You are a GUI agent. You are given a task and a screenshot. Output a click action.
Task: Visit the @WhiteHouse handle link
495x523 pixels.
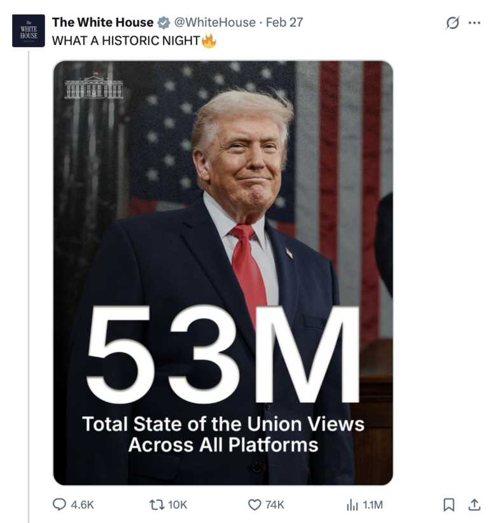click(214, 22)
